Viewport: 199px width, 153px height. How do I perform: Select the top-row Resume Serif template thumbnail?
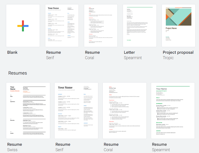point(62,26)
